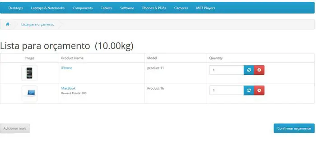This screenshot has width=316, height=167.
Task: Click the Adicionar mais button
Action: pyautogui.click(x=15, y=128)
